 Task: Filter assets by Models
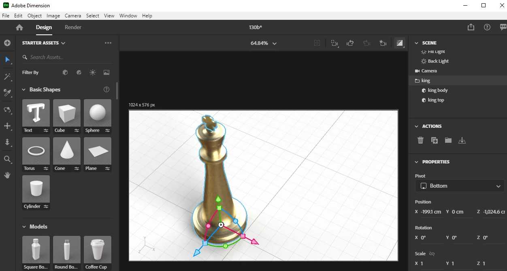click(65, 72)
